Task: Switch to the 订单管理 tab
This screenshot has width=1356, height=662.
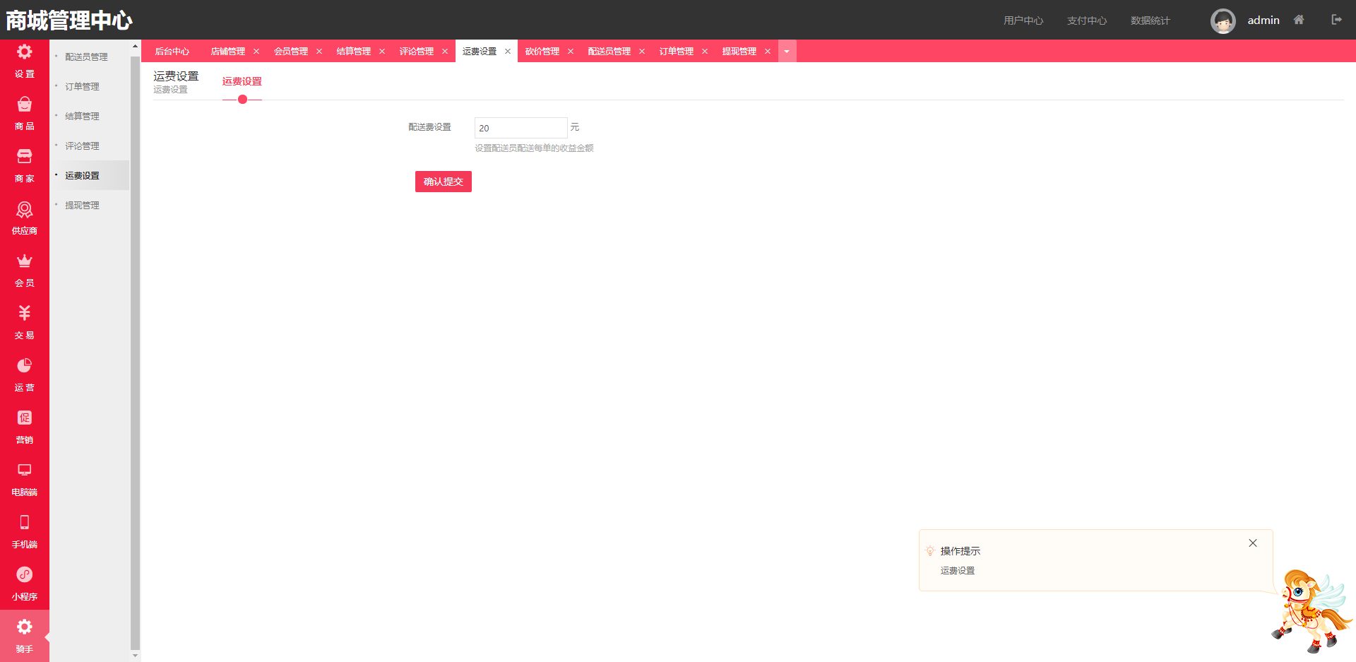Action: coord(677,52)
